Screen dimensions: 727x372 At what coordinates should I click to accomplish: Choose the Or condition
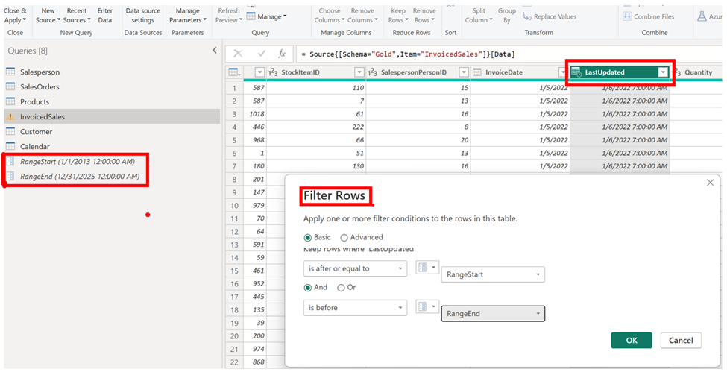(341, 288)
